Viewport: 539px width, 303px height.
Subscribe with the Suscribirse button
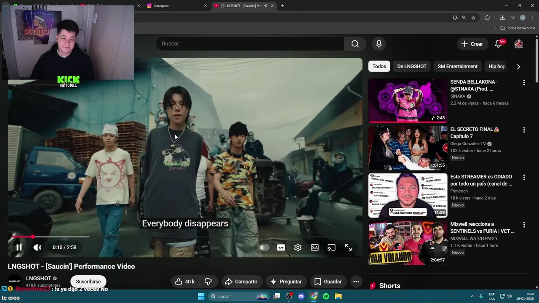(88, 282)
